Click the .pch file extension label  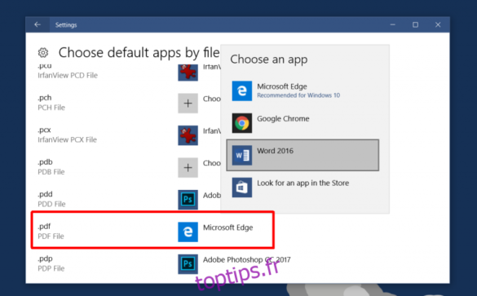point(45,98)
